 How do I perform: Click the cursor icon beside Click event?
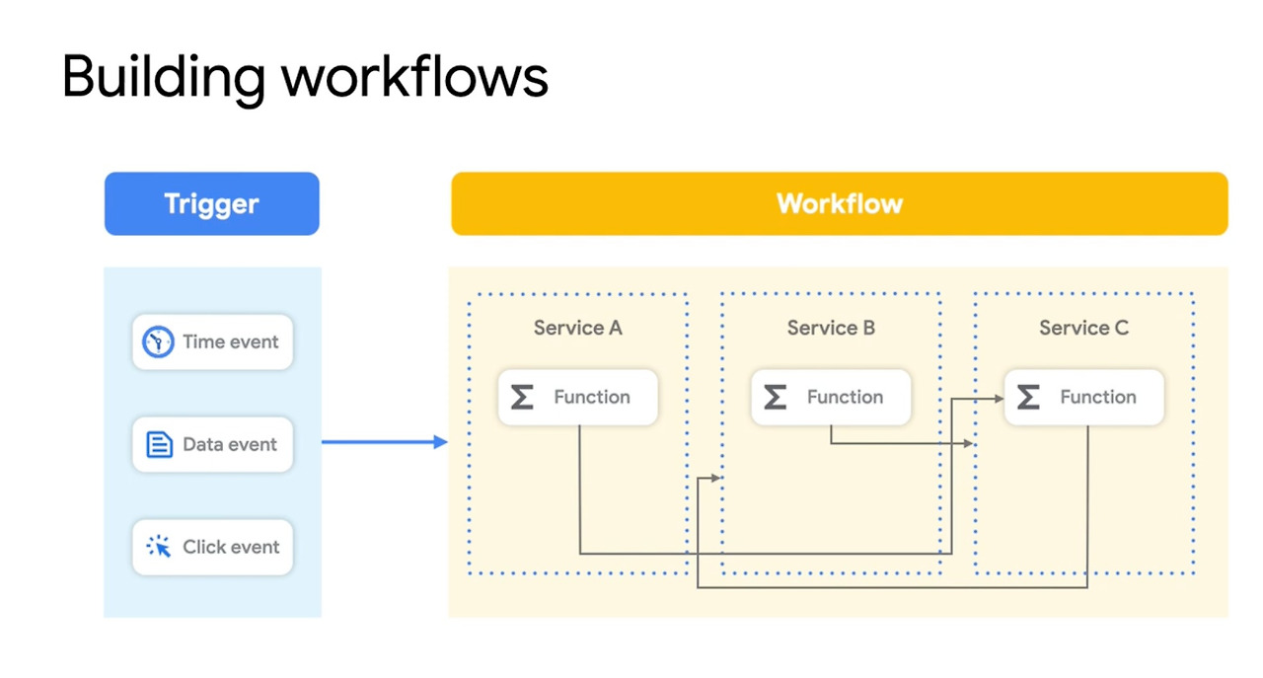coord(158,547)
